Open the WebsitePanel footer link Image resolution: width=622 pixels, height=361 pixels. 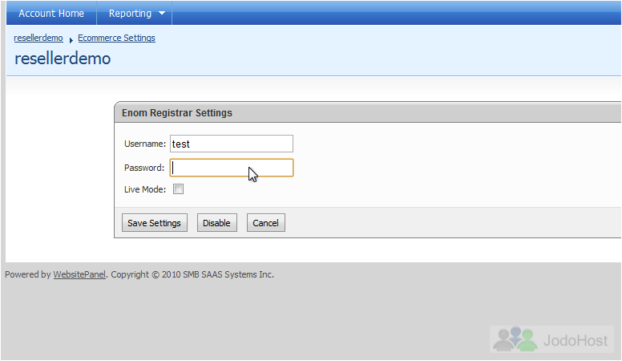(x=79, y=274)
